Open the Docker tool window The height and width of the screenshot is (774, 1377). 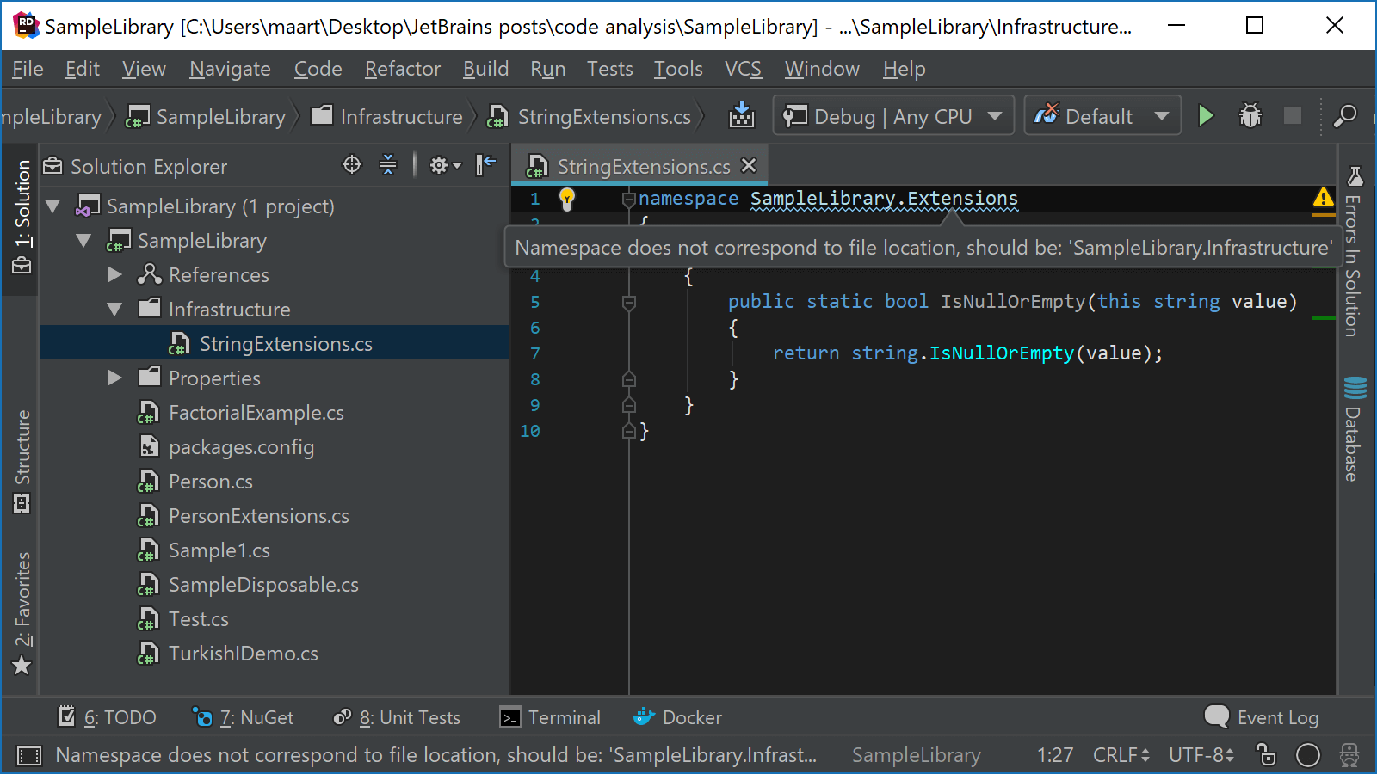click(x=677, y=717)
